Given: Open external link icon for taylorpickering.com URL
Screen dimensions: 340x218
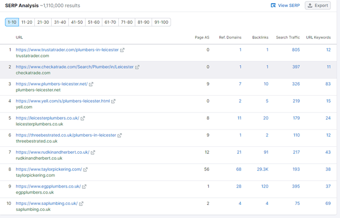Looking at the screenshot, I should pyautogui.click(x=86, y=170).
